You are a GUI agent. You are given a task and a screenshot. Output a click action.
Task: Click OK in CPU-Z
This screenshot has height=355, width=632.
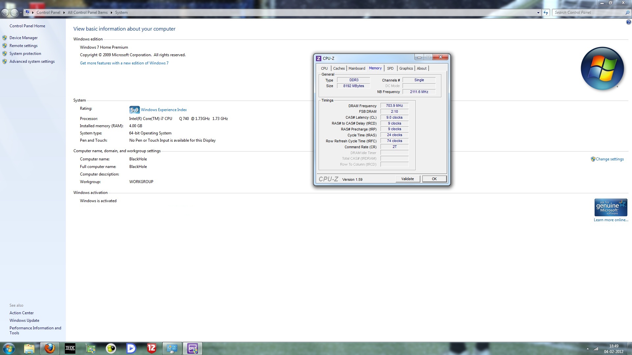click(x=434, y=179)
